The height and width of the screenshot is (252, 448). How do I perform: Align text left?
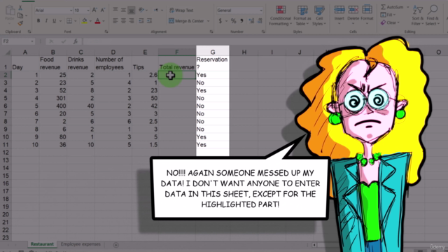(x=115, y=21)
